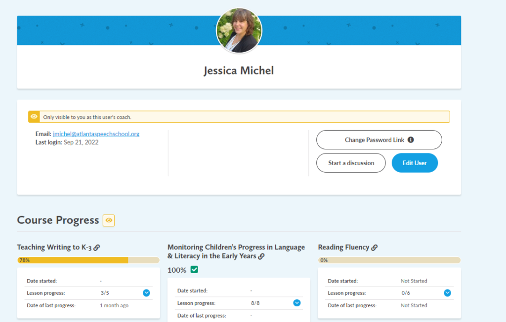Click the Change Password Link button
This screenshot has width=506, height=322.
(x=379, y=140)
